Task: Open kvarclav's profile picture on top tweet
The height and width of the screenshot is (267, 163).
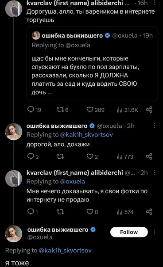Action: [14, 8]
